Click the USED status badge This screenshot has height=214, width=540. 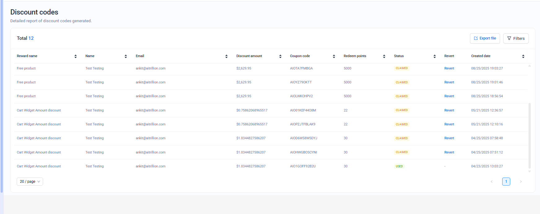pos(399,166)
